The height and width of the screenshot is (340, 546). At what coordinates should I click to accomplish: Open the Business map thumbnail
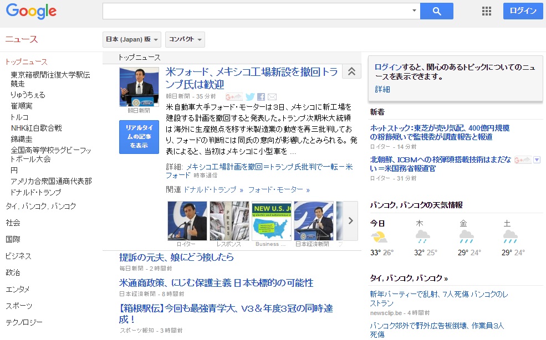(271, 220)
